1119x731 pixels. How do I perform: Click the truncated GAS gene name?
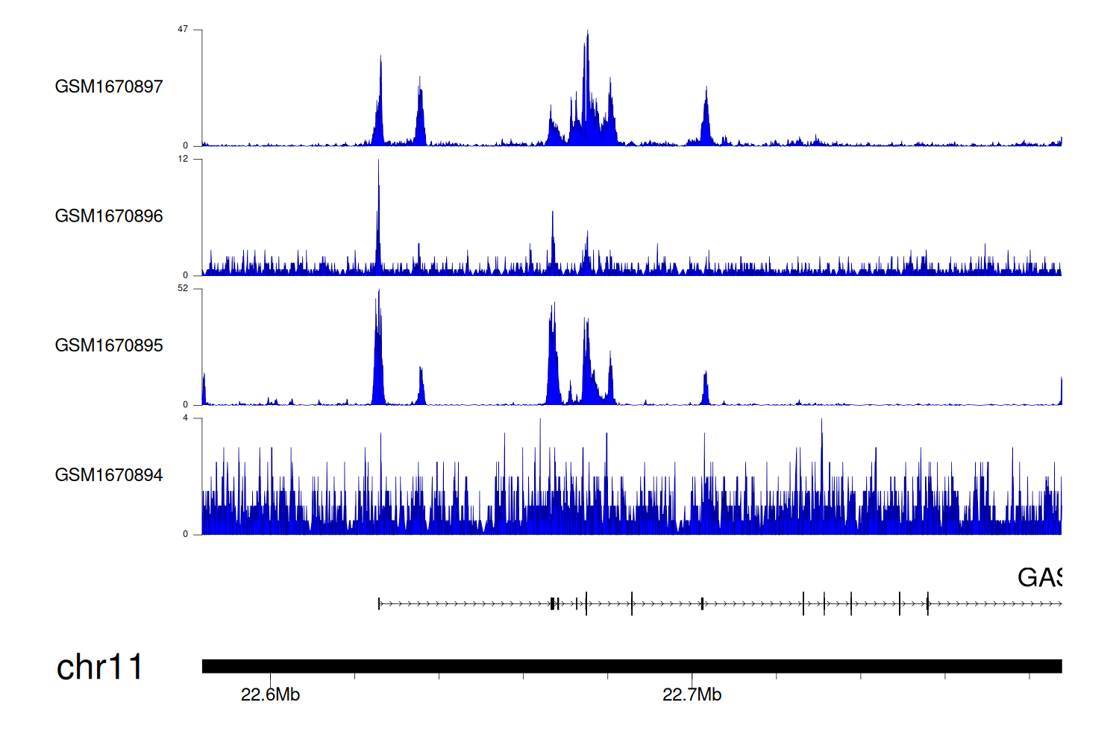pyautogui.click(x=1039, y=577)
